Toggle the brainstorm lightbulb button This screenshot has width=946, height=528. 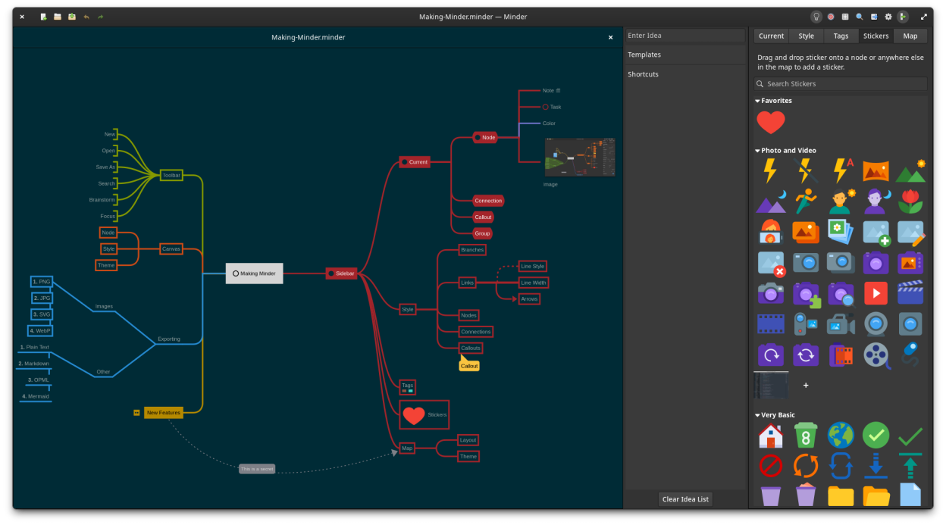(x=816, y=17)
